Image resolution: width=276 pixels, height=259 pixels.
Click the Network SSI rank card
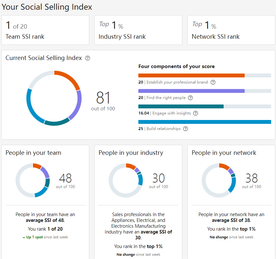[231, 30]
